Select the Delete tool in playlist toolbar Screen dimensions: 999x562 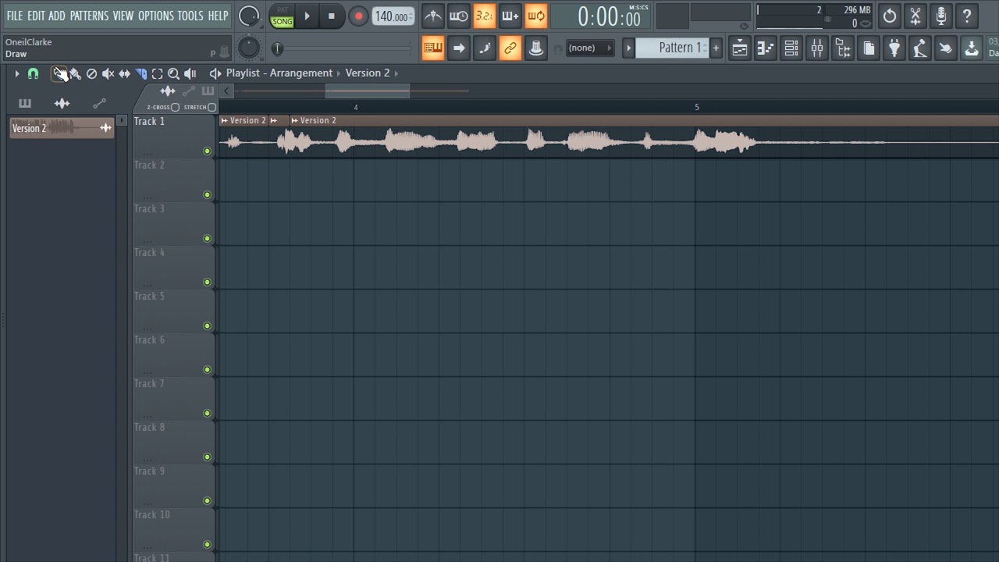91,73
